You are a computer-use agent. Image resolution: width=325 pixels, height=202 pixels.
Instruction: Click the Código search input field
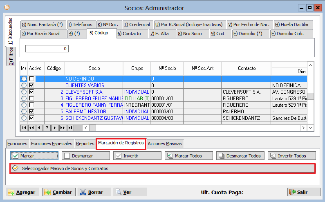pos(47,49)
